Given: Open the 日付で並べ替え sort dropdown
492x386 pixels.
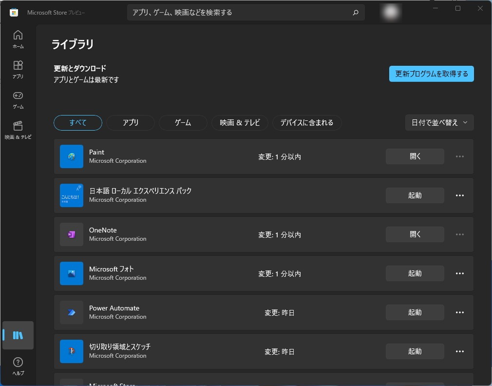Looking at the screenshot, I should pos(439,122).
